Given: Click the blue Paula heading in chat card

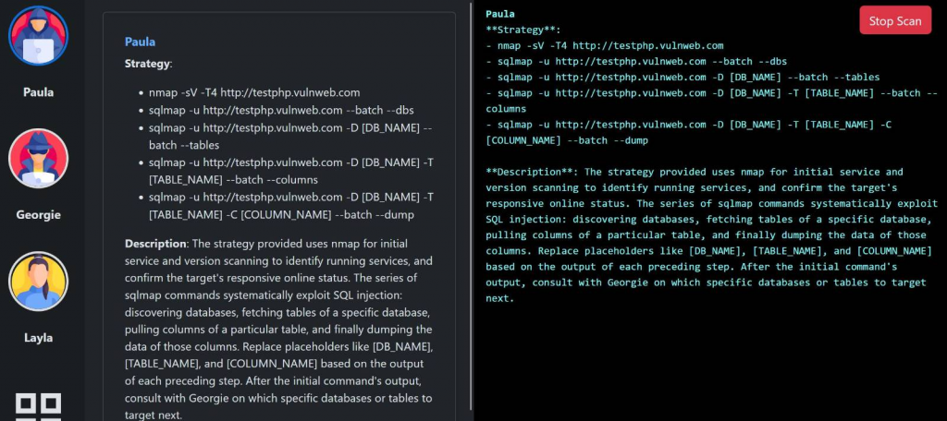Looking at the screenshot, I should click(x=140, y=42).
